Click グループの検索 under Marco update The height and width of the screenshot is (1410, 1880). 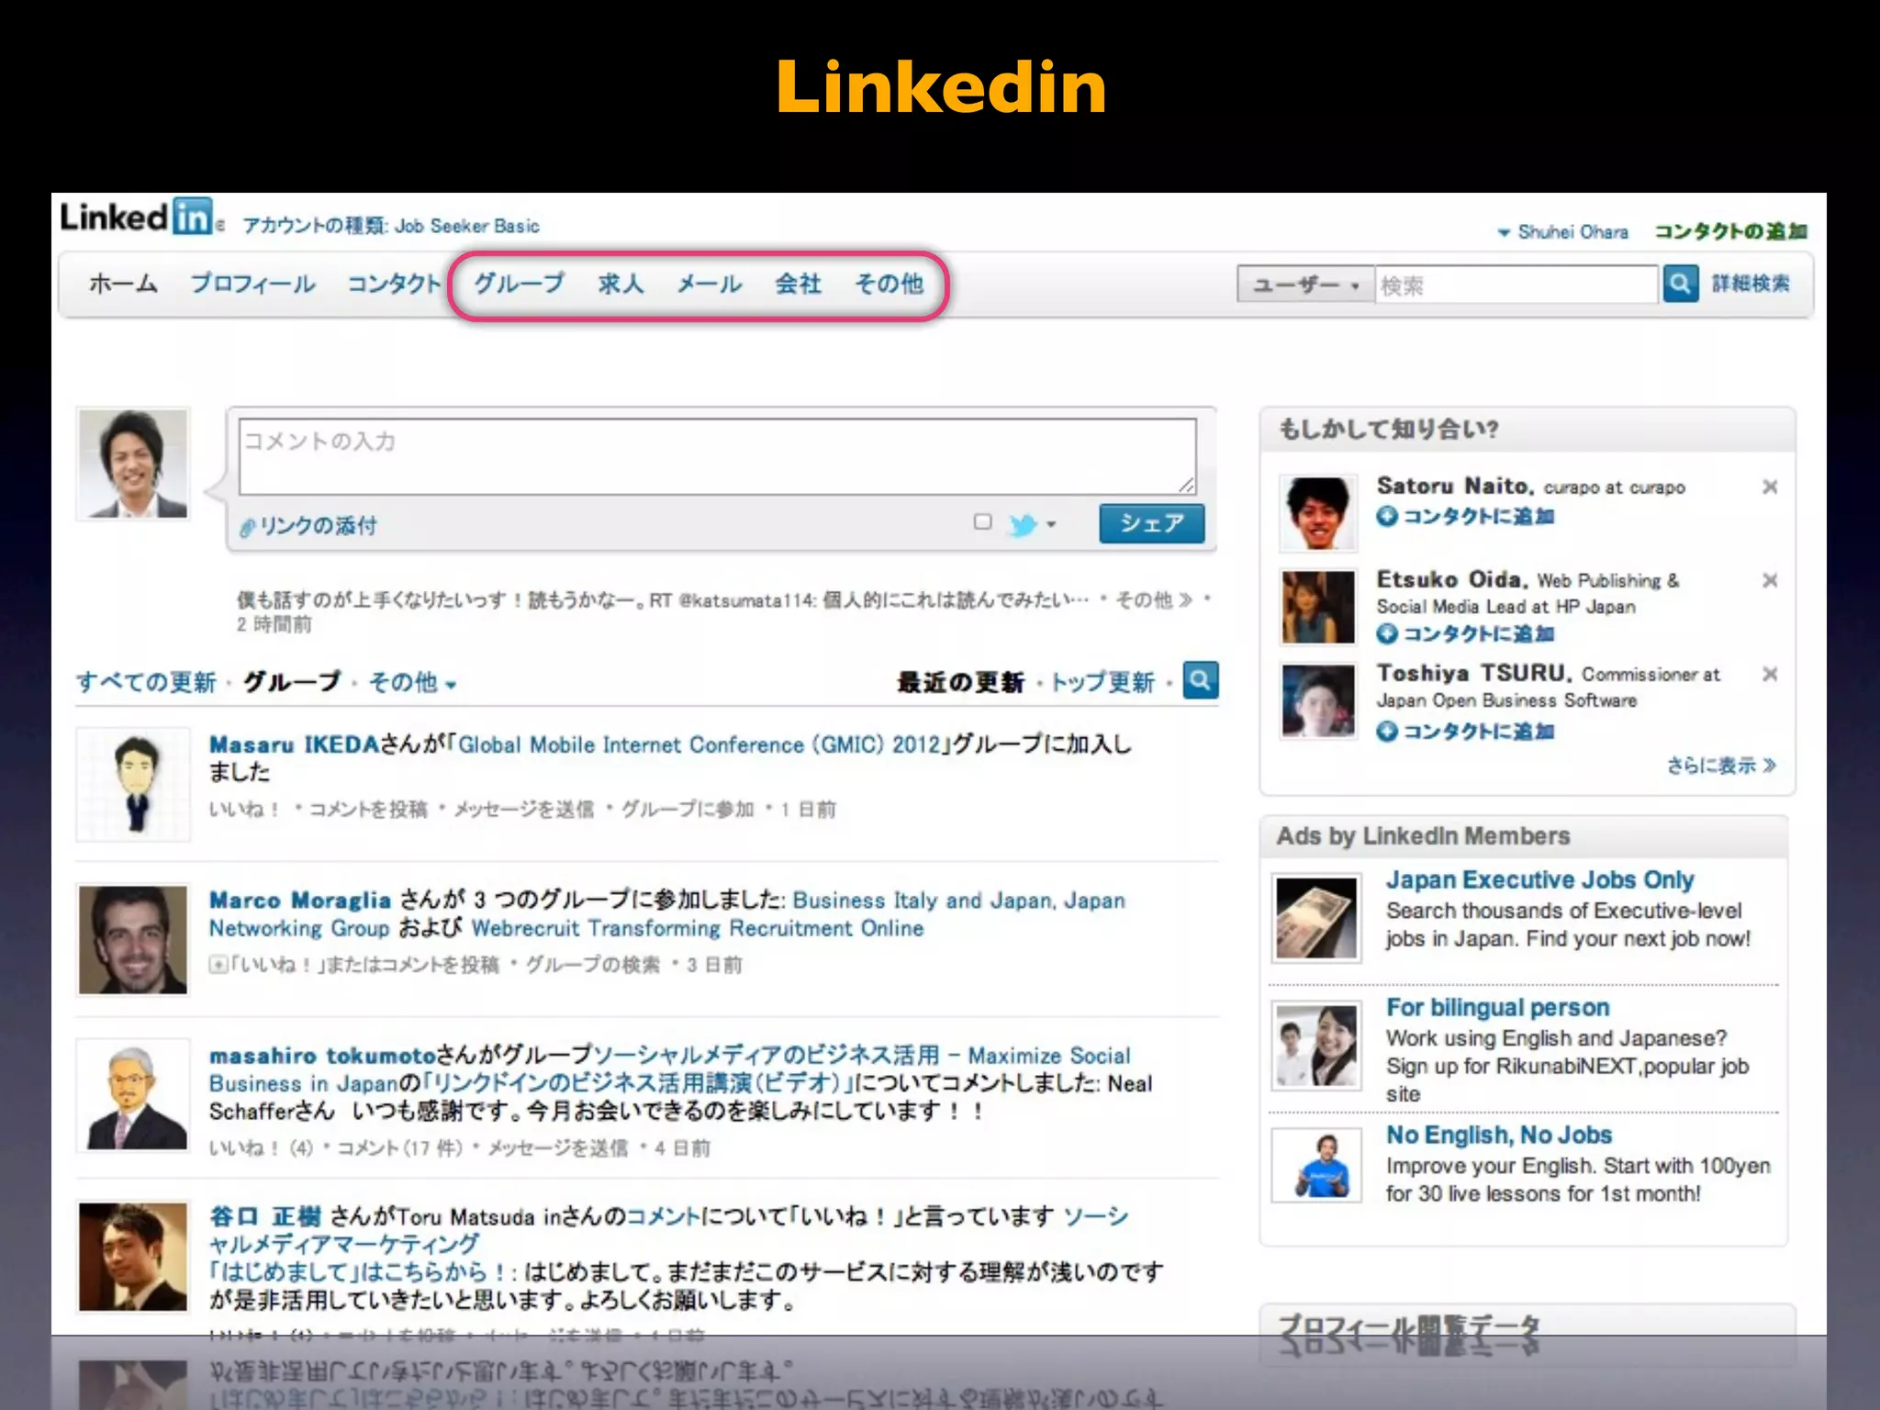[592, 964]
